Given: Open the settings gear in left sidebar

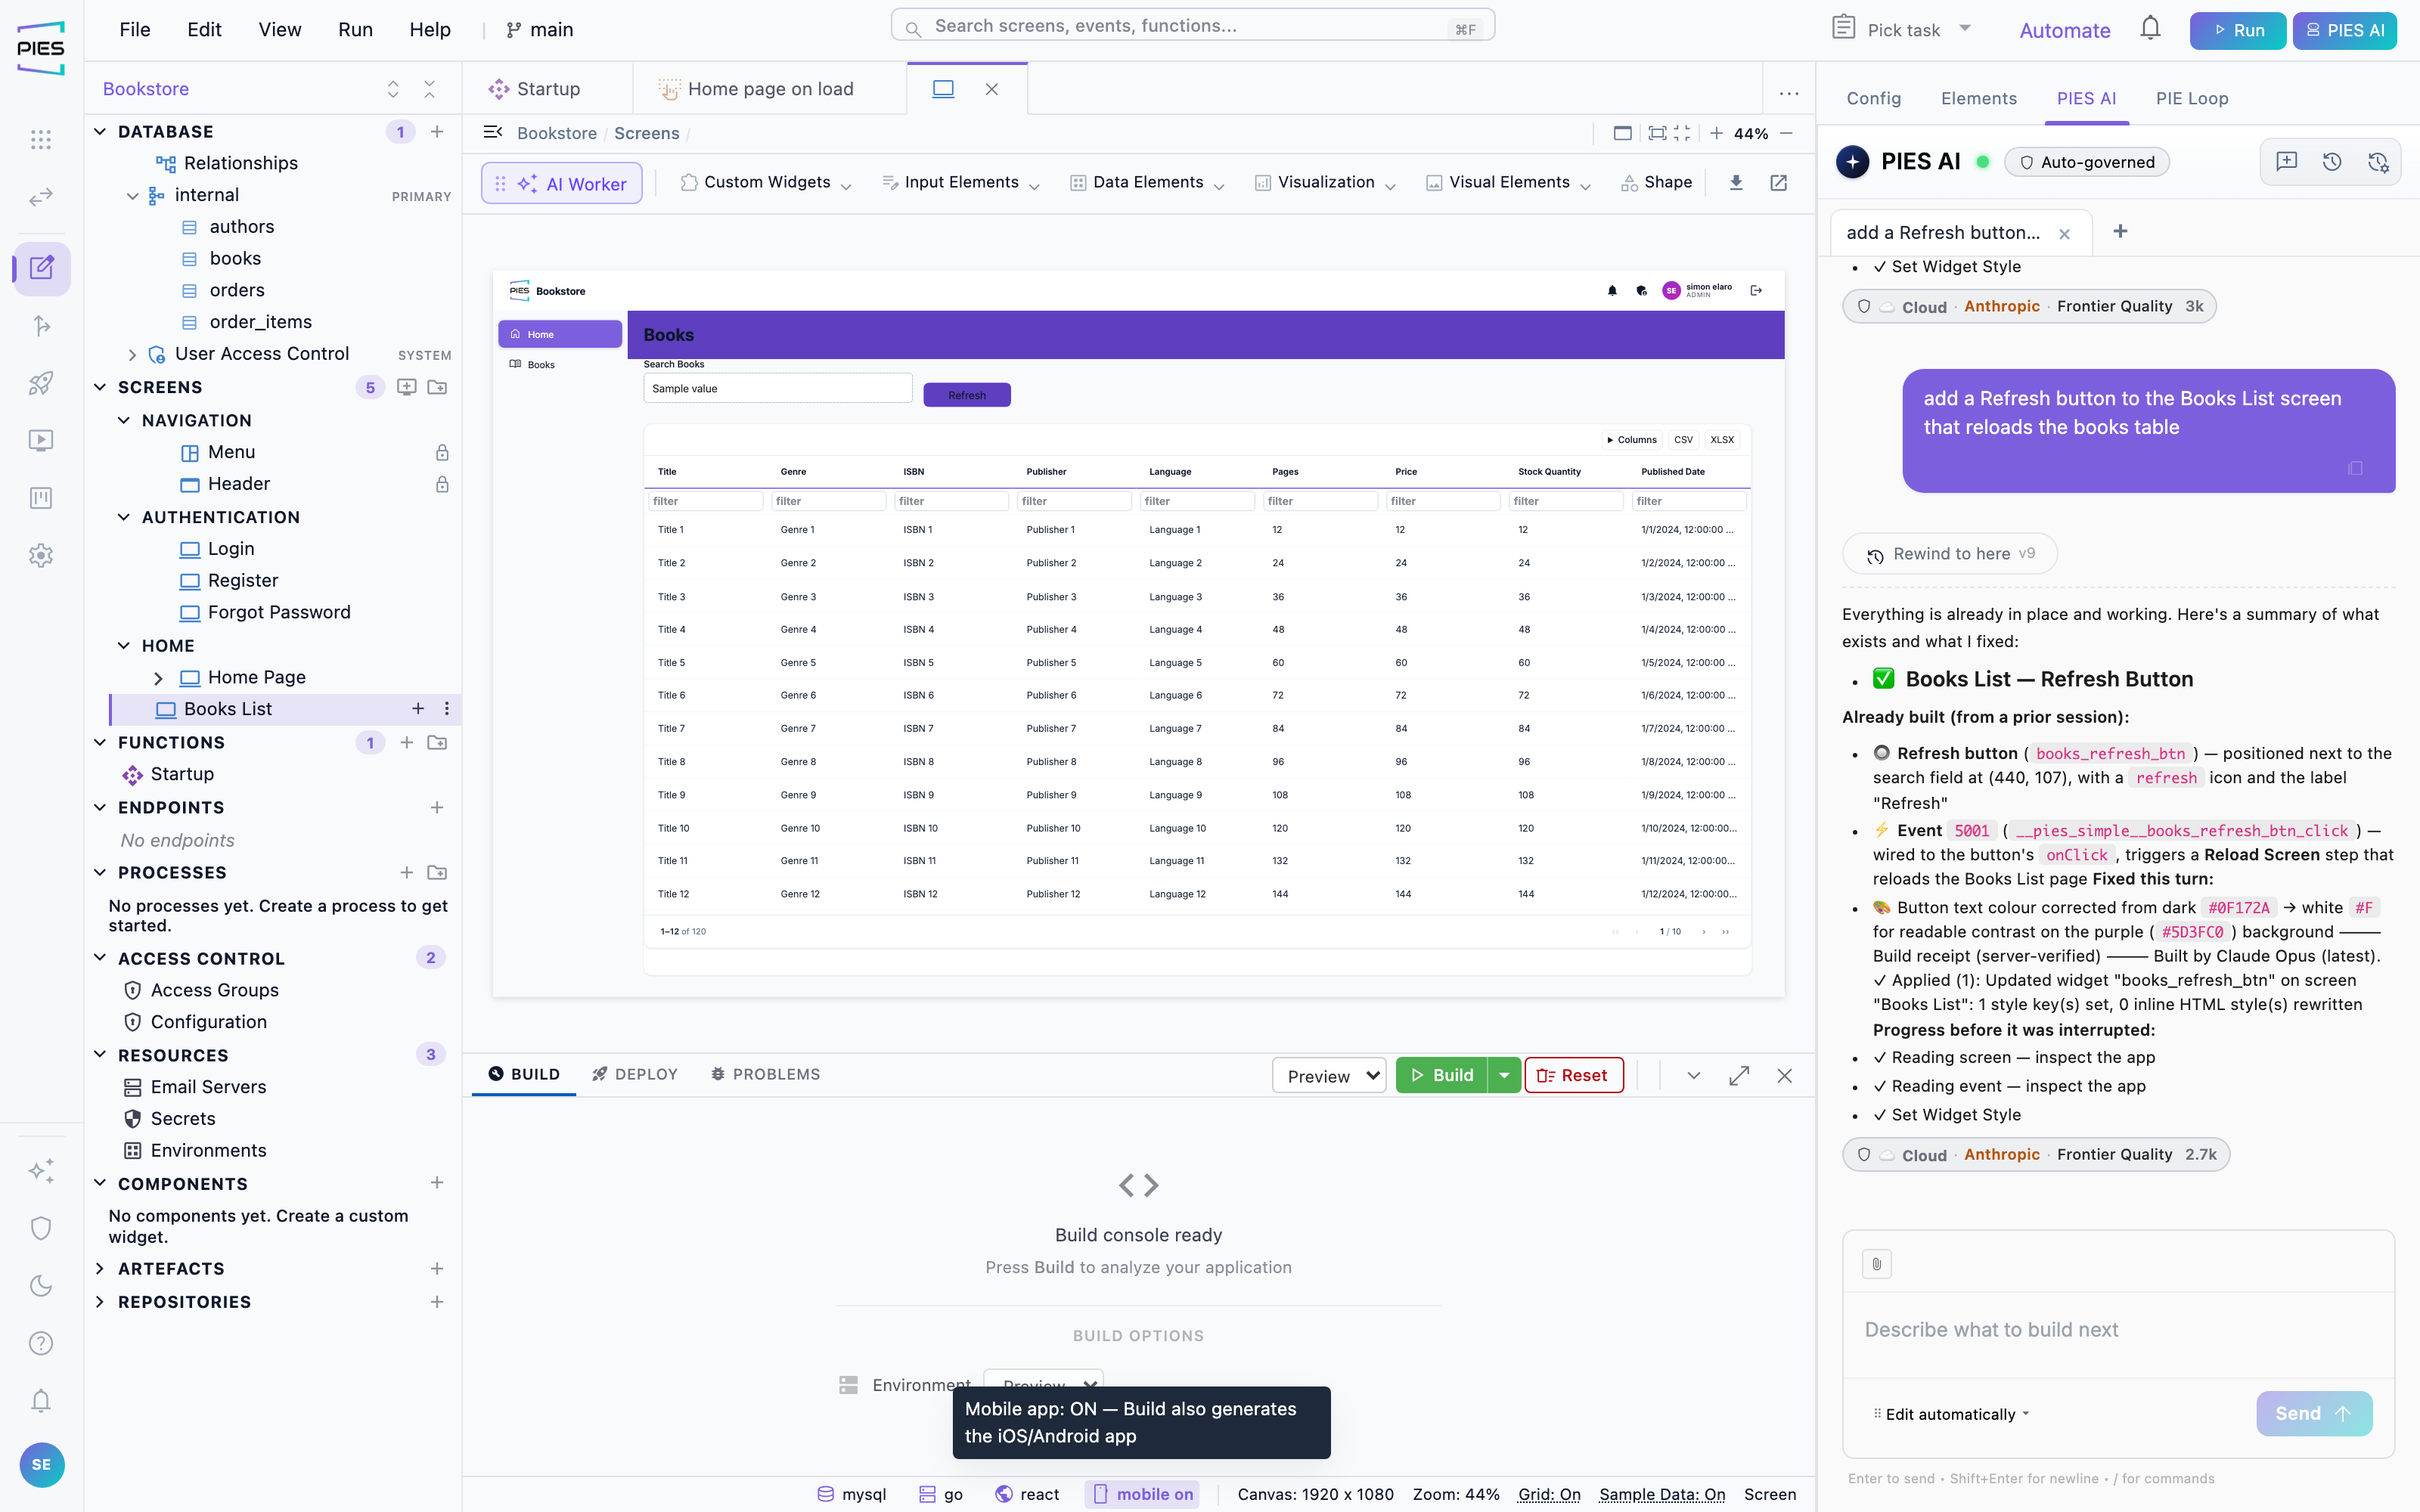Looking at the screenshot, I should (41, 555).
